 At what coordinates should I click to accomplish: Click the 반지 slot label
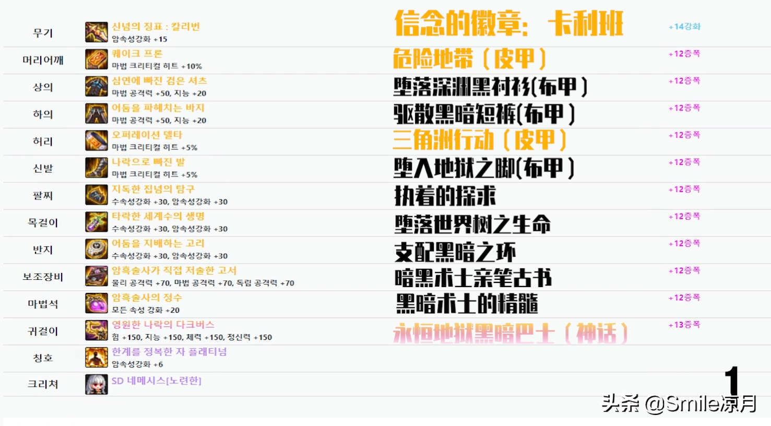[x=43, y=250]
